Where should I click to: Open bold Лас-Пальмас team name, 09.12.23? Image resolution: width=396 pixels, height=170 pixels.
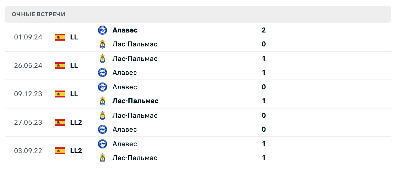(135, 101)
